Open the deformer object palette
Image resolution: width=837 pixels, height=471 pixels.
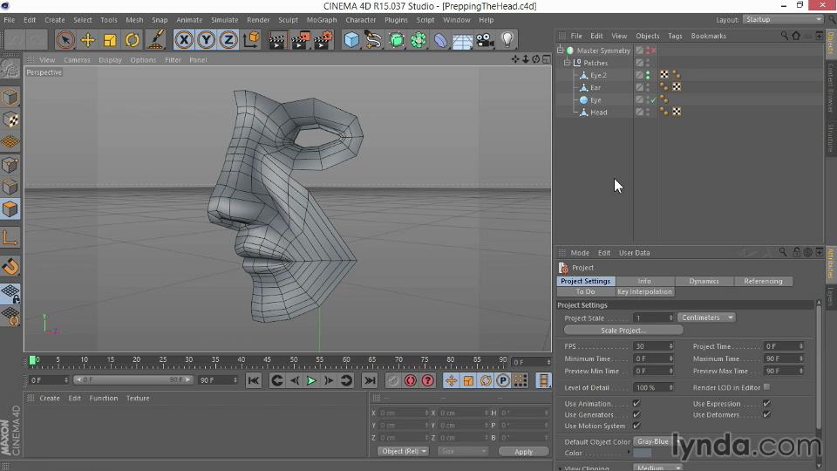[440, 40]
